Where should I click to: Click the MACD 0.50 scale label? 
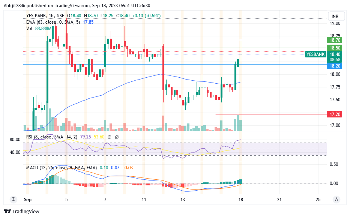[334, 164]
